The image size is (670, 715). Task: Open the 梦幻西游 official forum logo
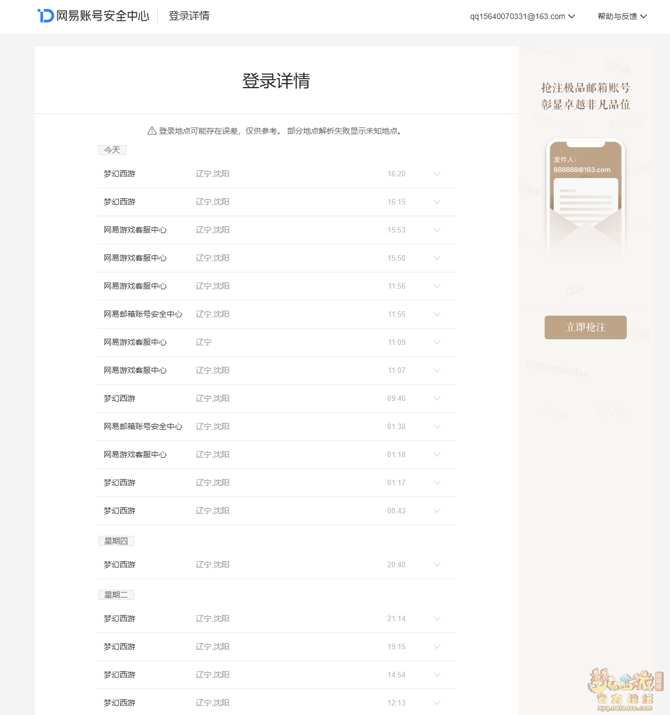point(625,690)
